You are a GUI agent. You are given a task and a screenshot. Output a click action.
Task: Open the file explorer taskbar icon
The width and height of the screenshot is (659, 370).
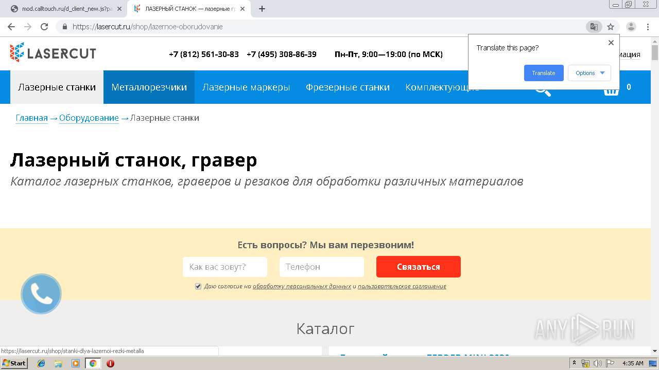coord(58,363)
